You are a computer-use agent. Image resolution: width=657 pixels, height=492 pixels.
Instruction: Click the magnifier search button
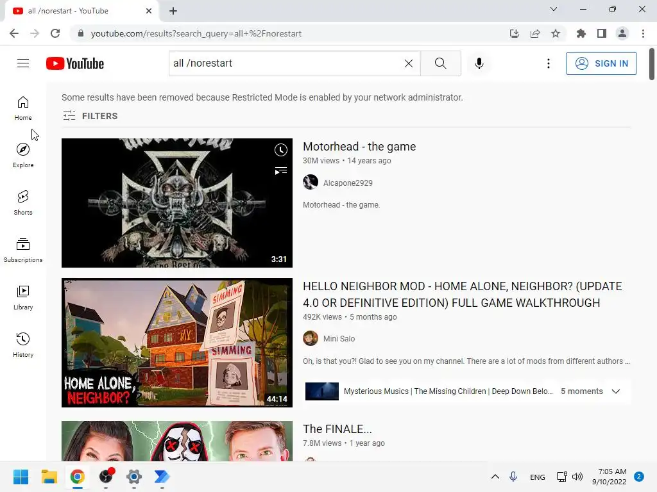tap(440, 63)
